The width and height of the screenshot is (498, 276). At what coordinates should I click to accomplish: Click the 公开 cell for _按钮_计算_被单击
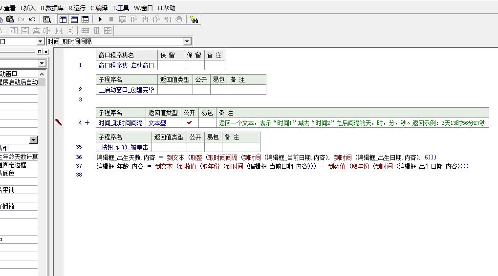(195, 147)
